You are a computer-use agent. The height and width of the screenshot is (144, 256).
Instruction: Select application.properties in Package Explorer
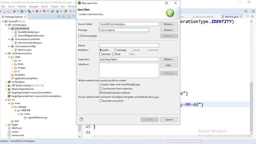coord(26,78)
